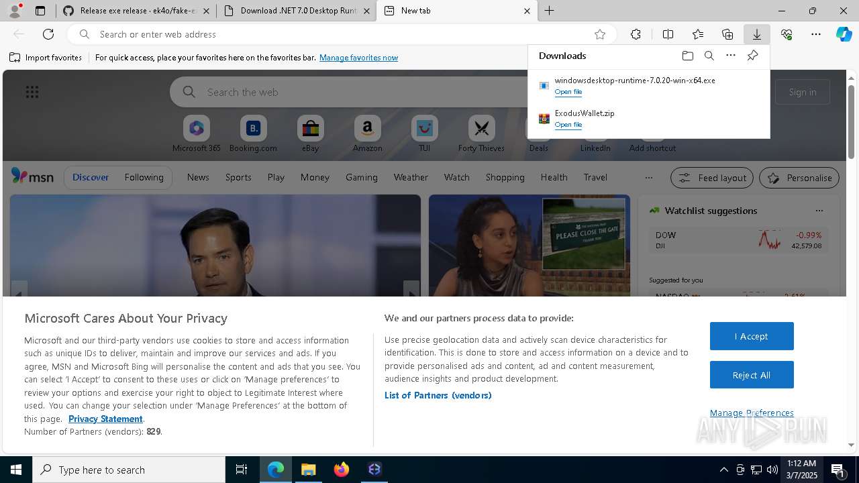Pin the Downloads panel
Image resolution: width=859 pixels, height=483 pixels.
[x=752, y=56]
